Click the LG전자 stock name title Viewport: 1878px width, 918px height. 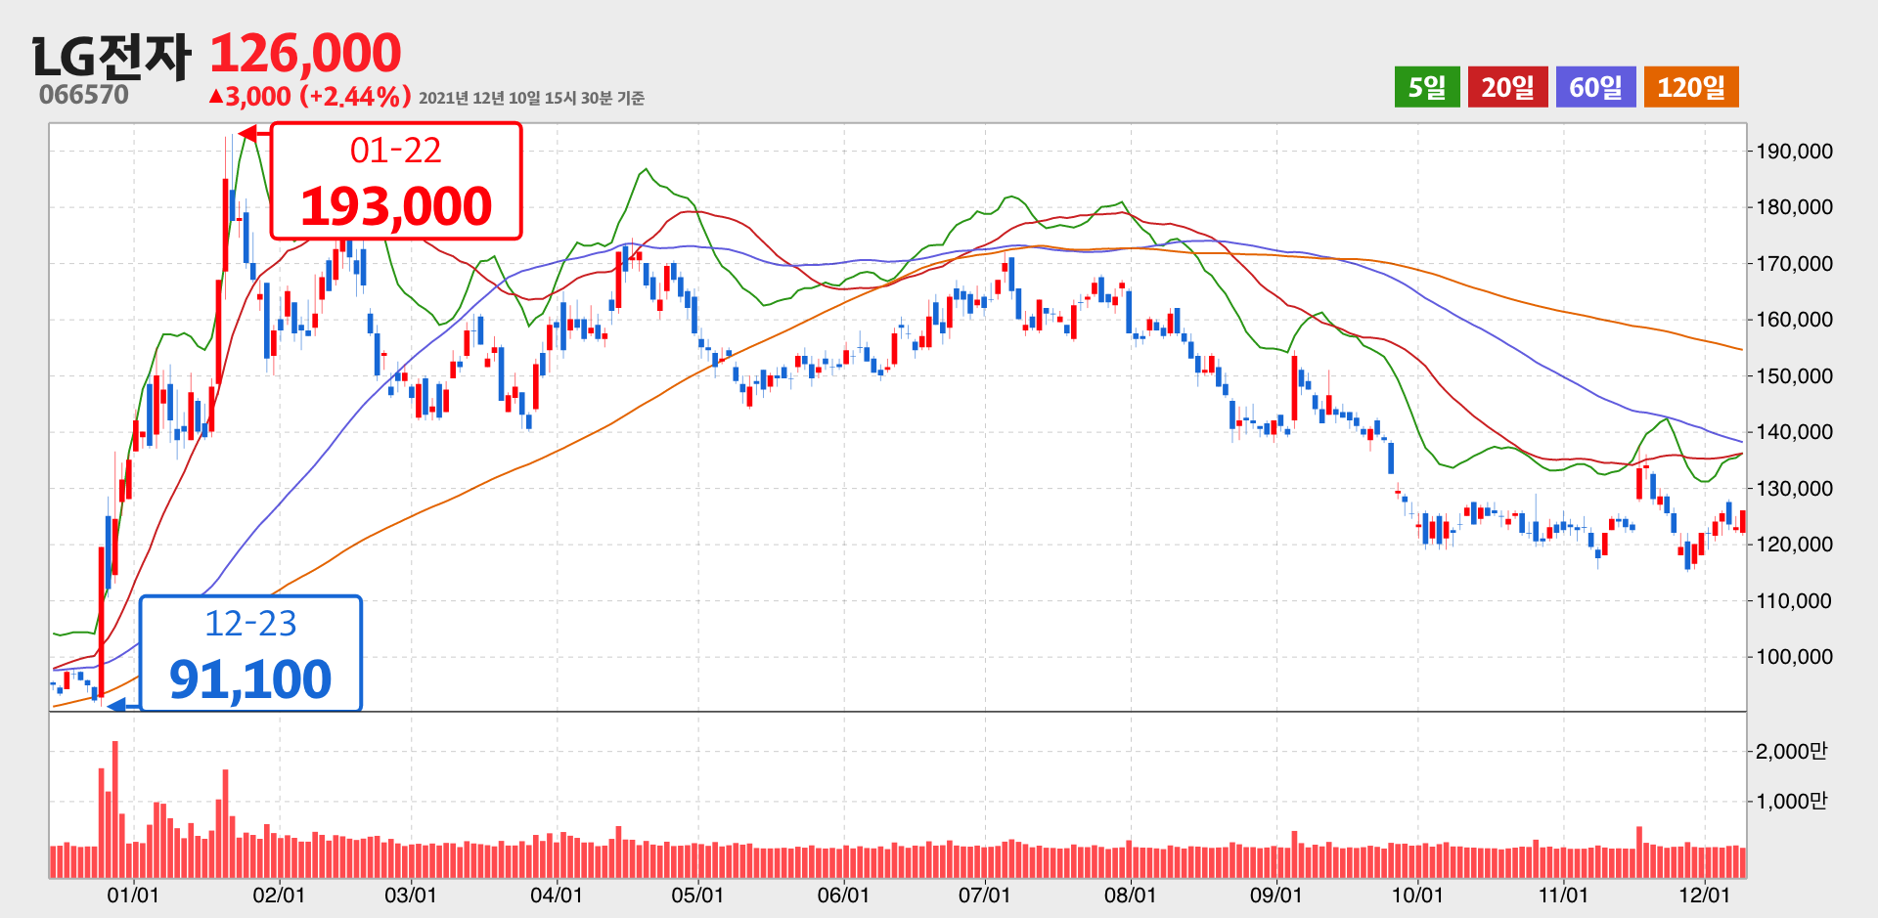coord(112,57)
